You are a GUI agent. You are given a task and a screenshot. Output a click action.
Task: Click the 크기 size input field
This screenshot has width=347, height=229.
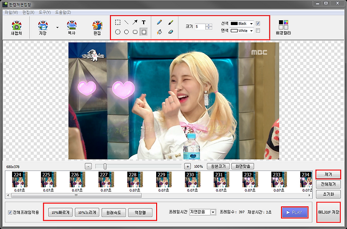[200, 27]
